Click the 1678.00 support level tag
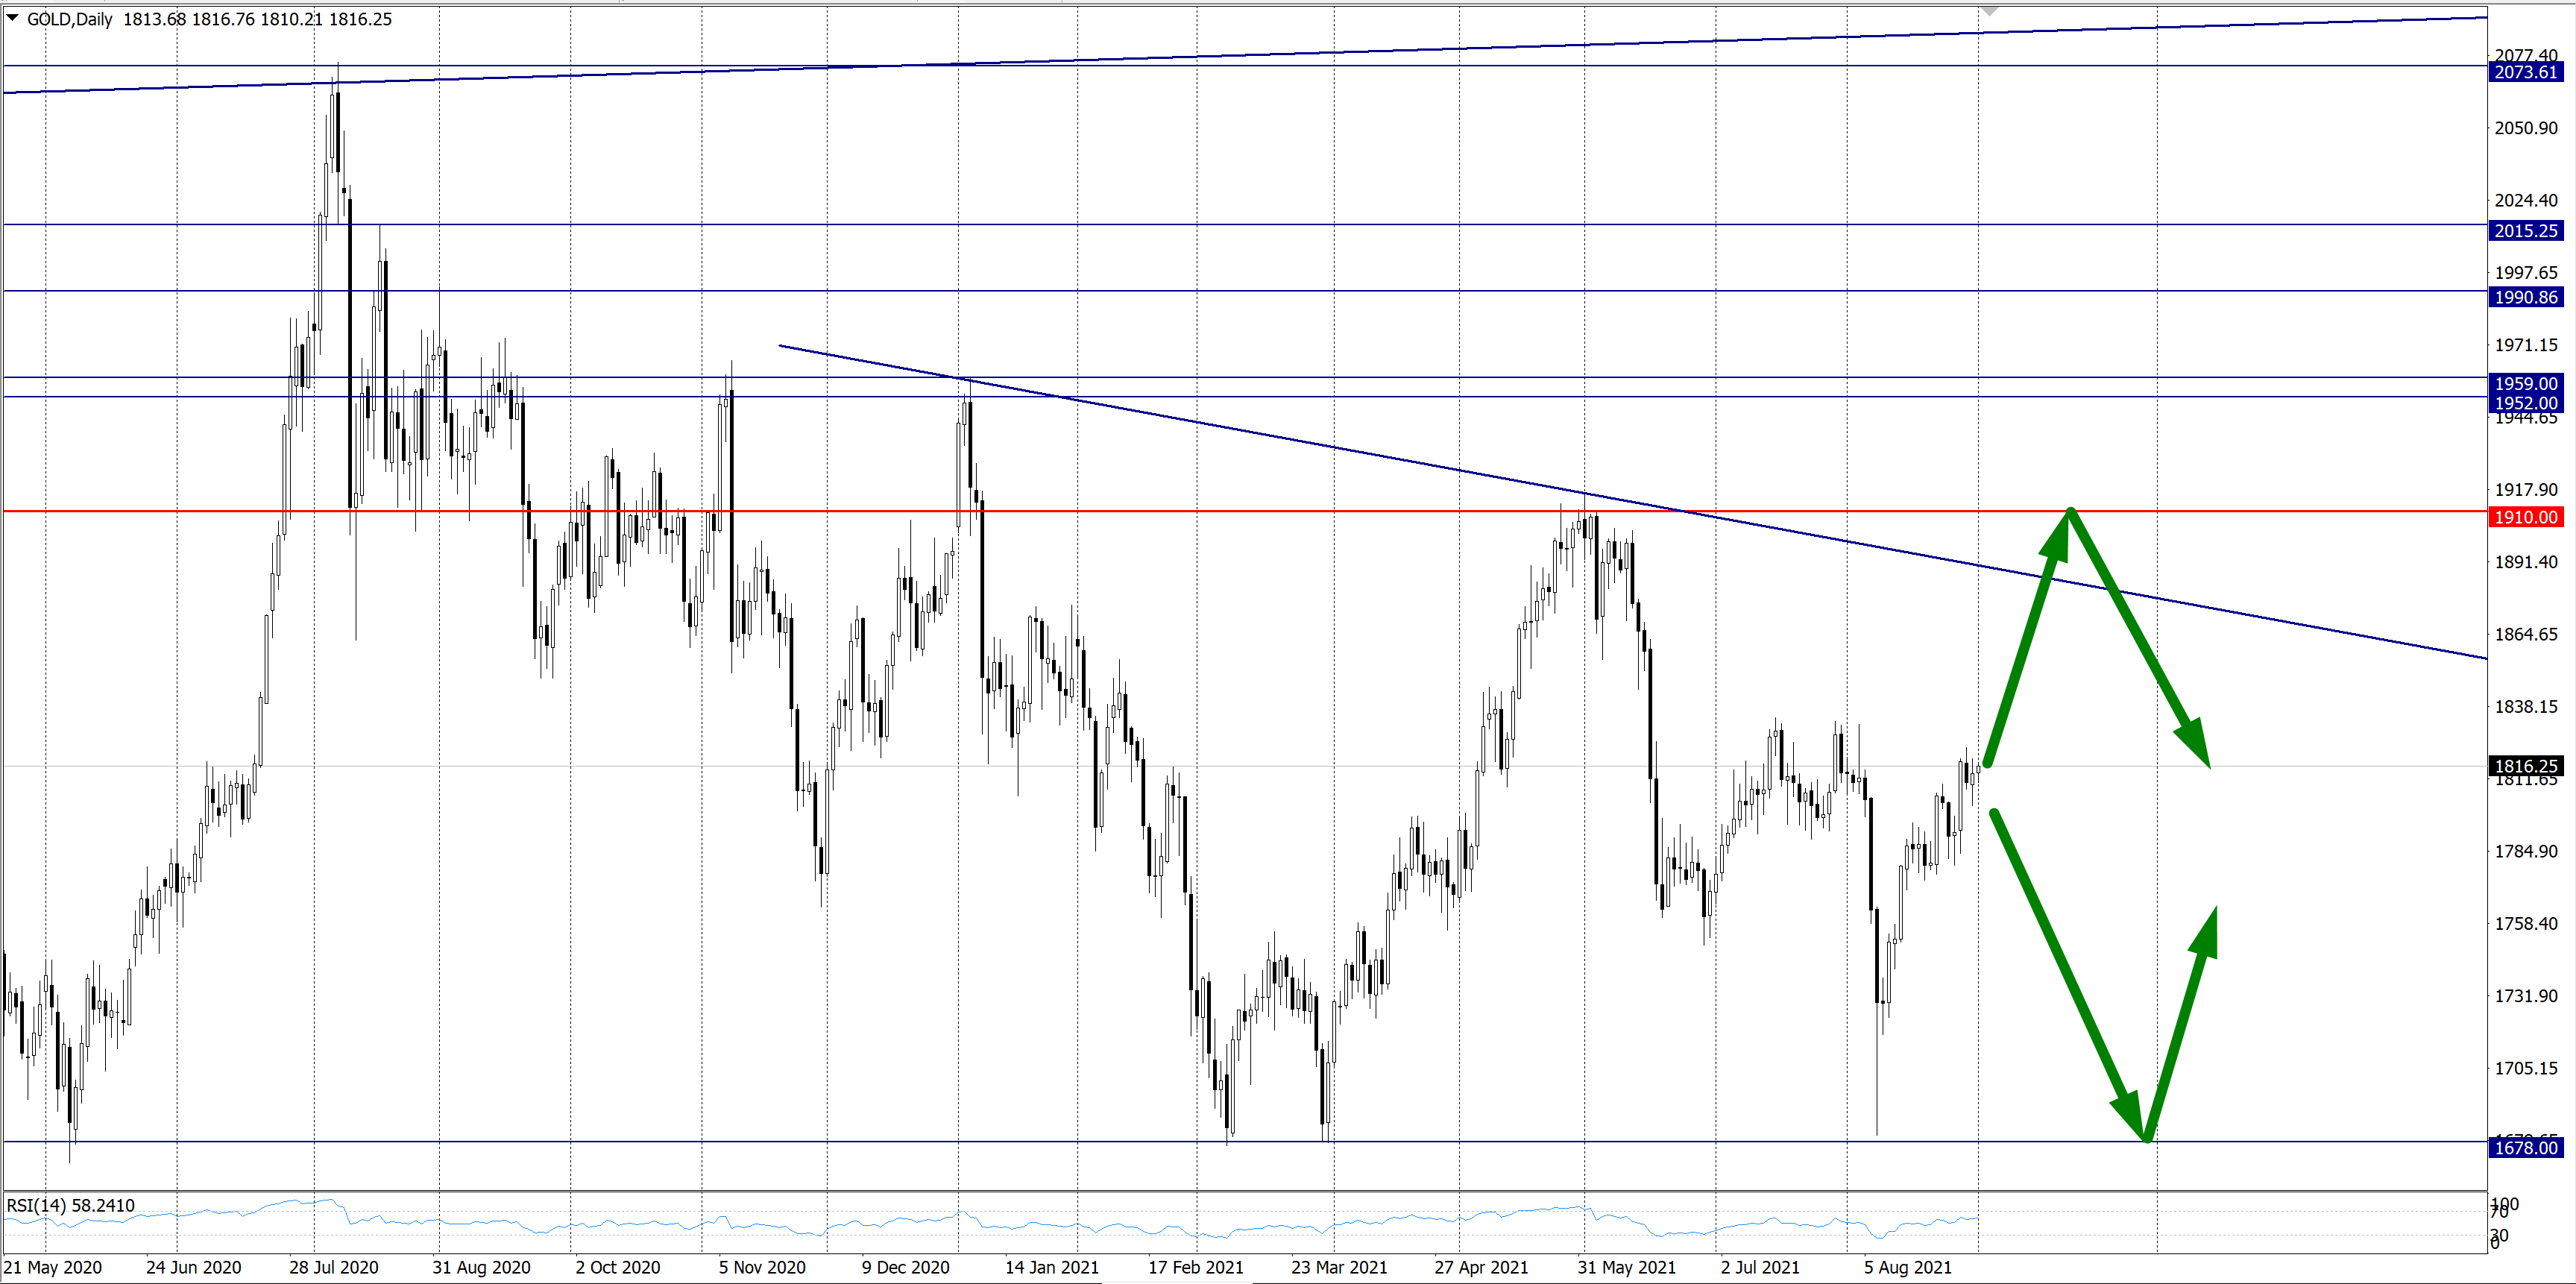Image resolution: width=2576 pixels, height=1284 pixels. (x=2525, y=1148)
